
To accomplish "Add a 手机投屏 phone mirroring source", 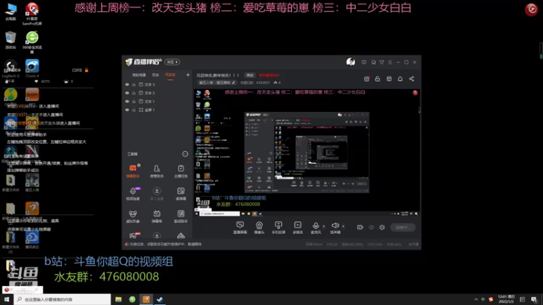I will 278,228.
